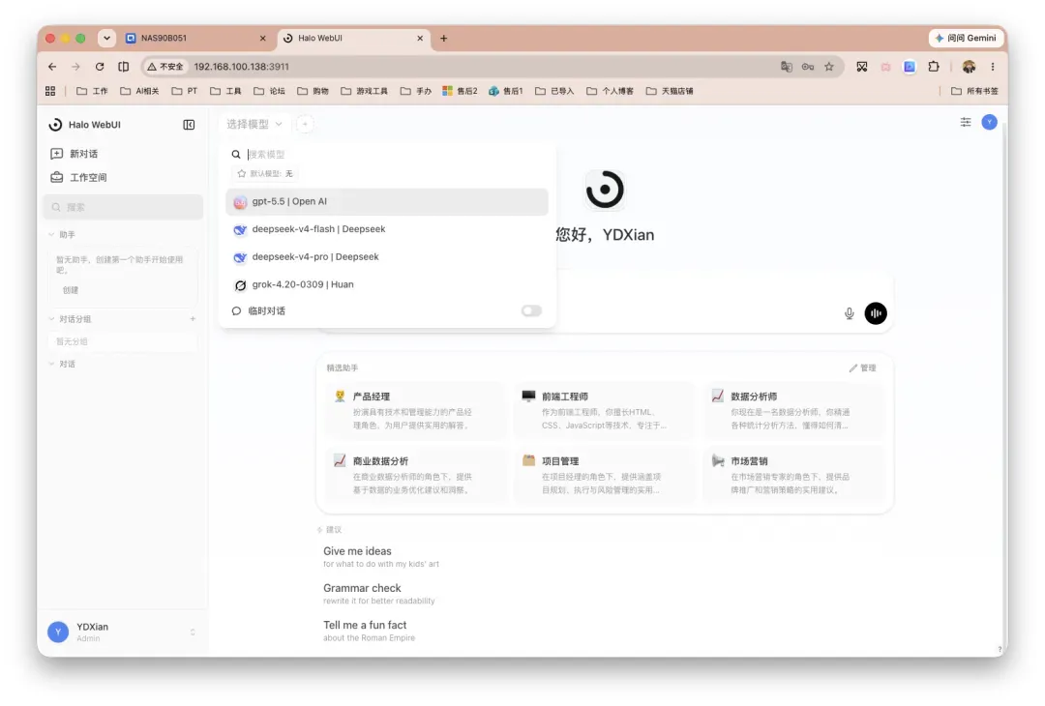Focus the sidebar 搜索 search field
The image size is (1045, 706).
(x=123, y=207)
